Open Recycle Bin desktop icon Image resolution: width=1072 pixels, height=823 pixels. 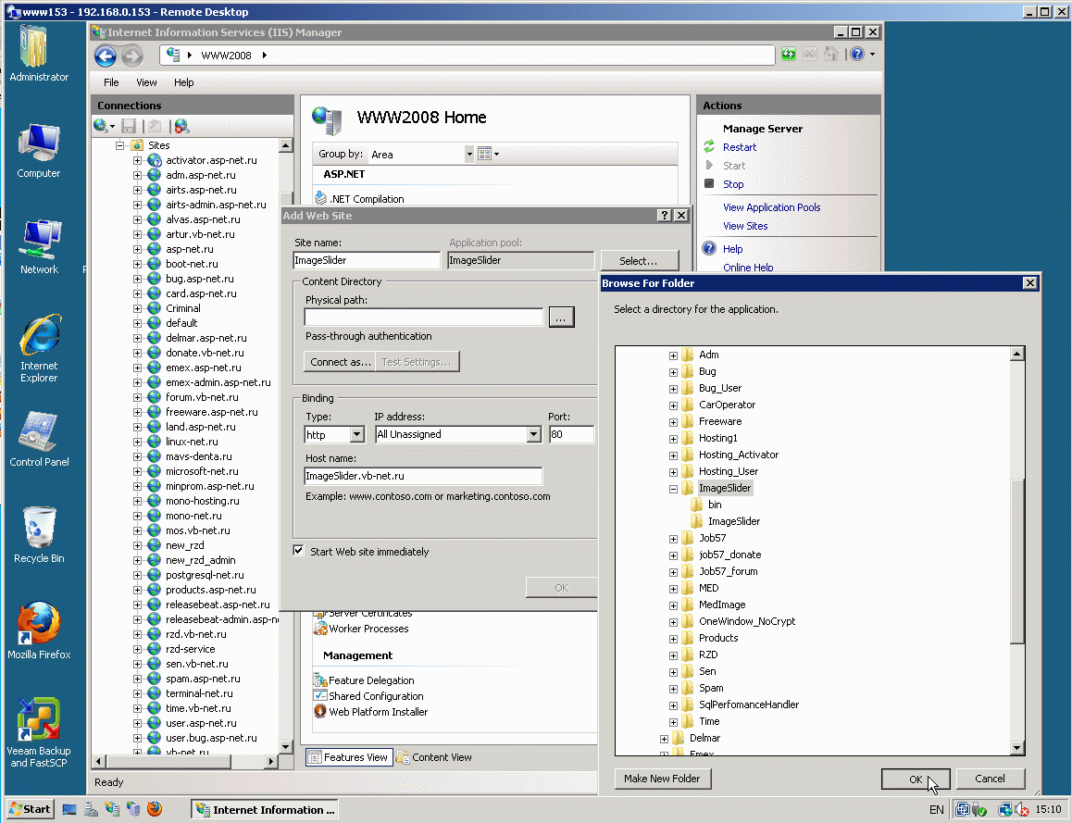39,535
